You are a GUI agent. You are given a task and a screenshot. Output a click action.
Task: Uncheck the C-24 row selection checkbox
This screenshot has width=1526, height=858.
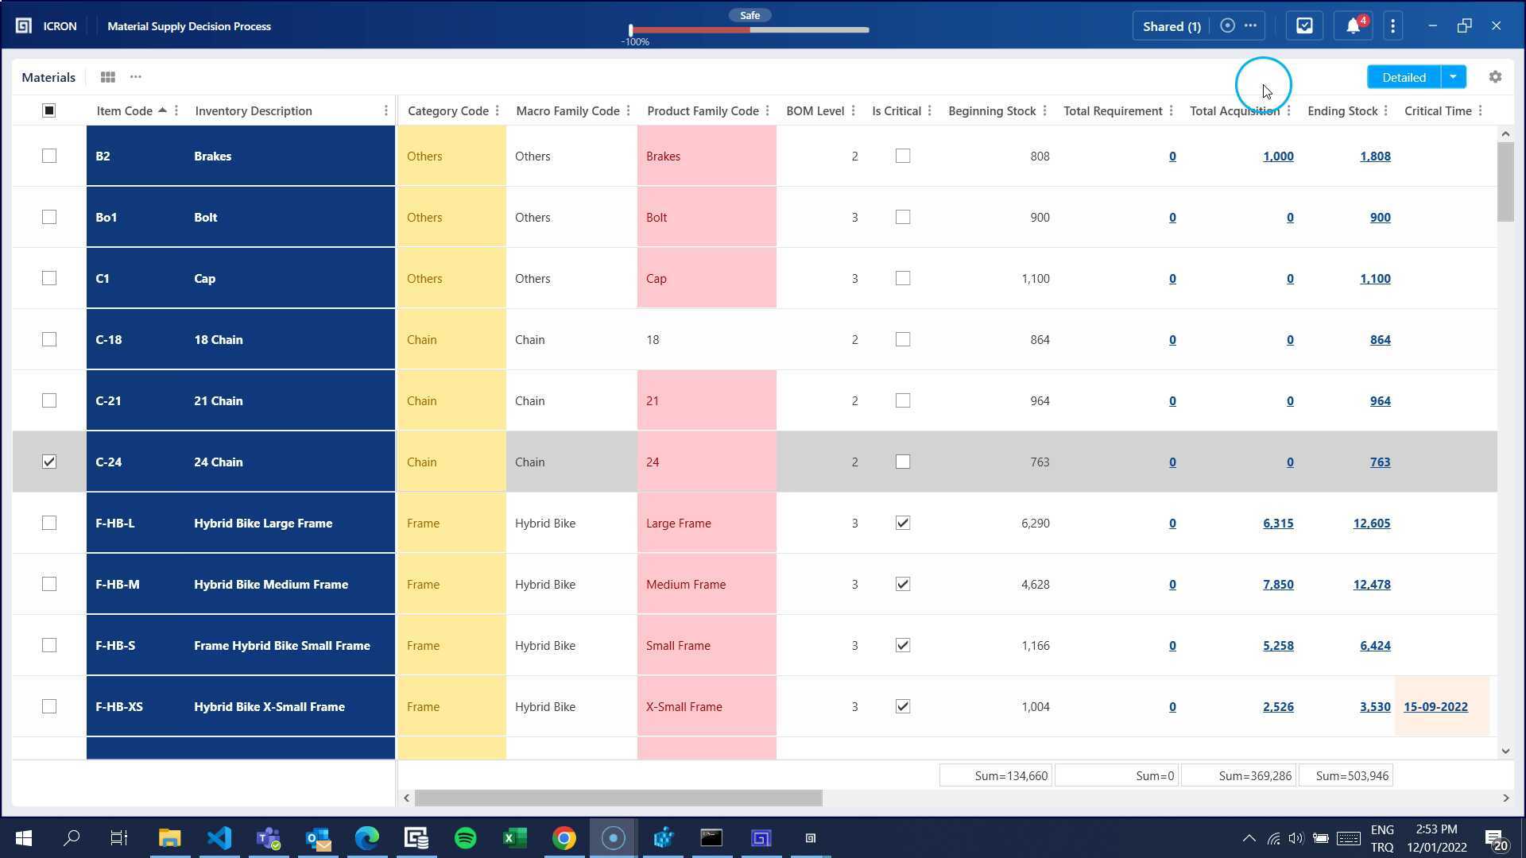[49, 462]
